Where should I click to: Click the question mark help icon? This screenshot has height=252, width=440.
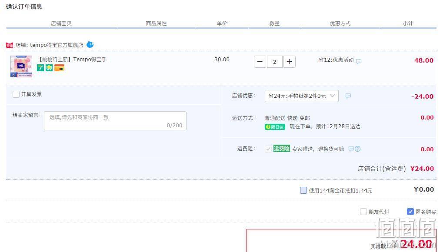357,149
